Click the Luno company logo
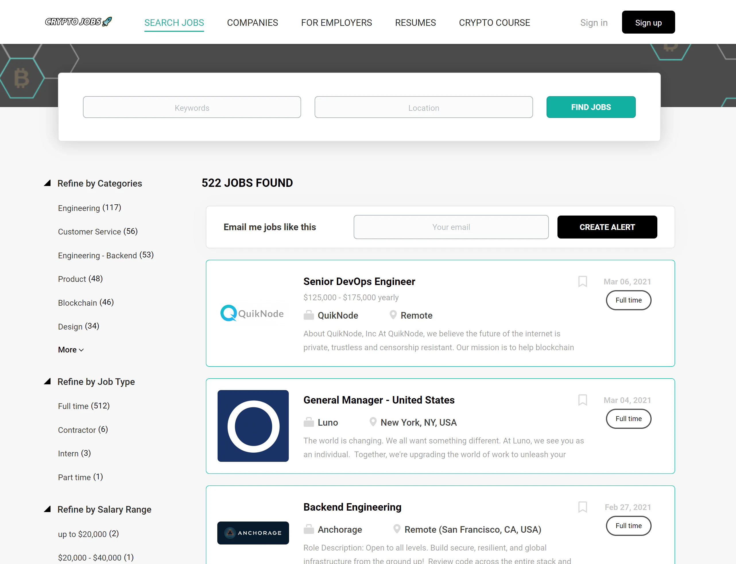Viewport: 736px width, 564px height. click(x=253, y=426)
